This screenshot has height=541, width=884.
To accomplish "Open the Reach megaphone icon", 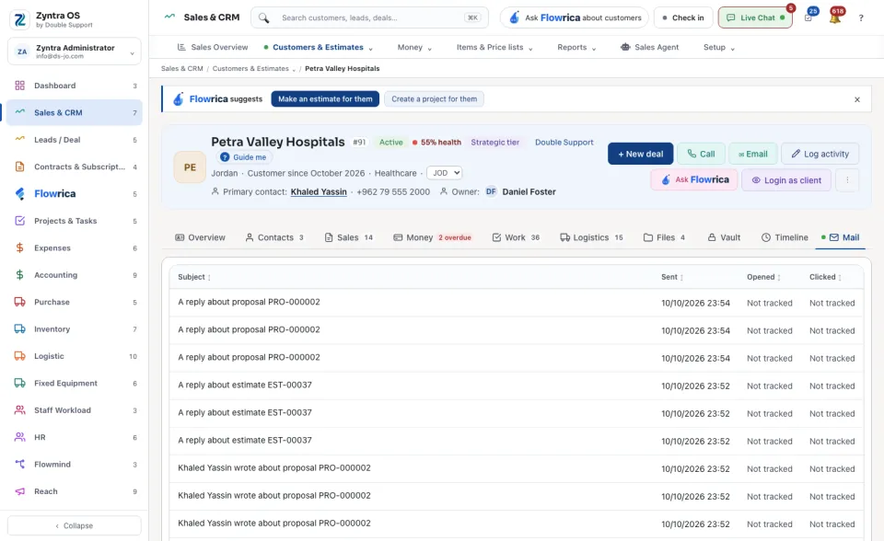I will pyautogui.click(x=19, y=491).
